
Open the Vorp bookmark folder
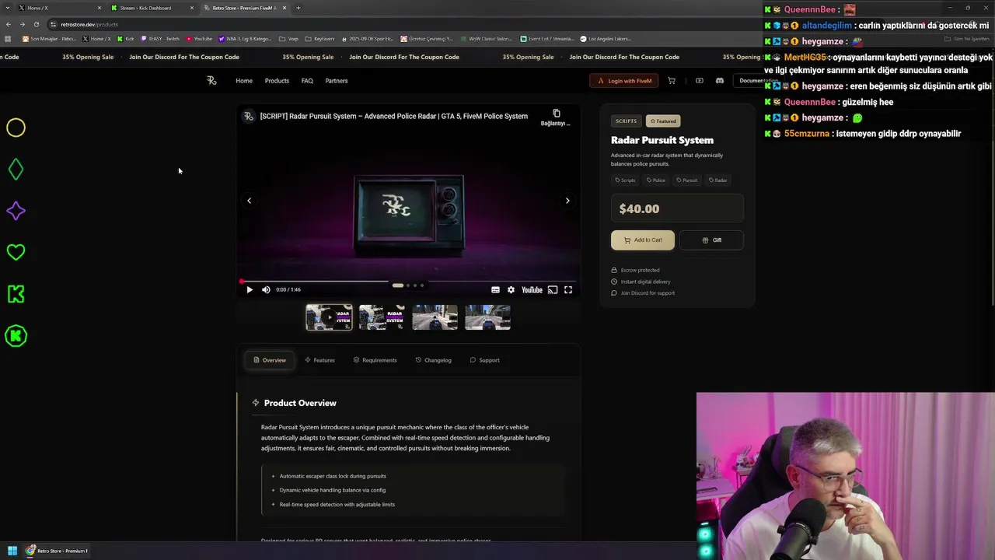click(289, 39)
